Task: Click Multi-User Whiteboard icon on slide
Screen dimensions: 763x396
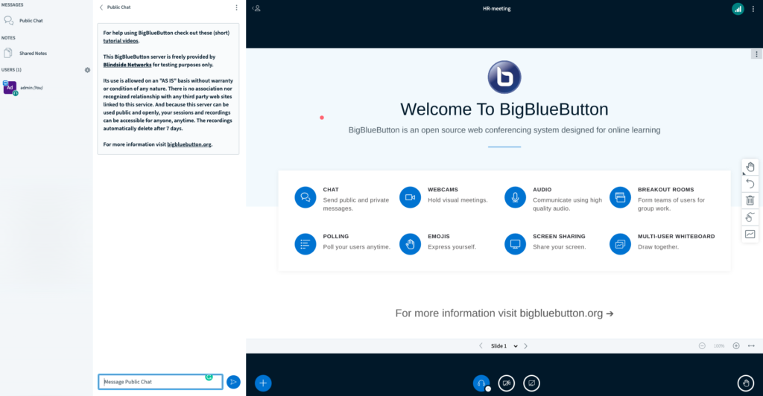Action: pyautogui.click(x=620, y=244)
